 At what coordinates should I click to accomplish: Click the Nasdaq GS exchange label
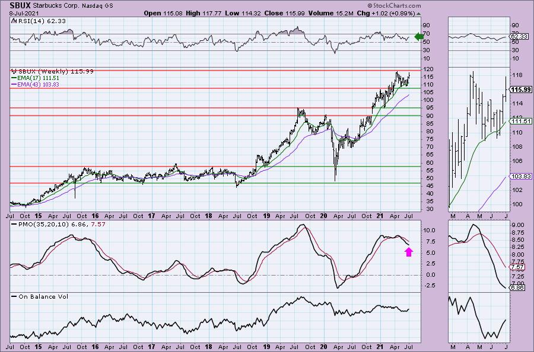tap(97, 6)
